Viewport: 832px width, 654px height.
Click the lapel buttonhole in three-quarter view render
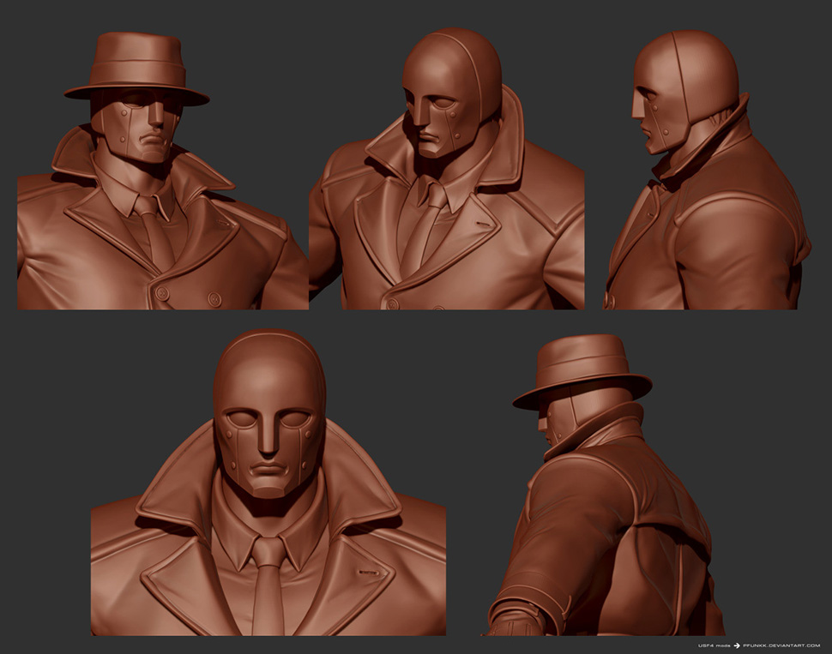(487, 225)
